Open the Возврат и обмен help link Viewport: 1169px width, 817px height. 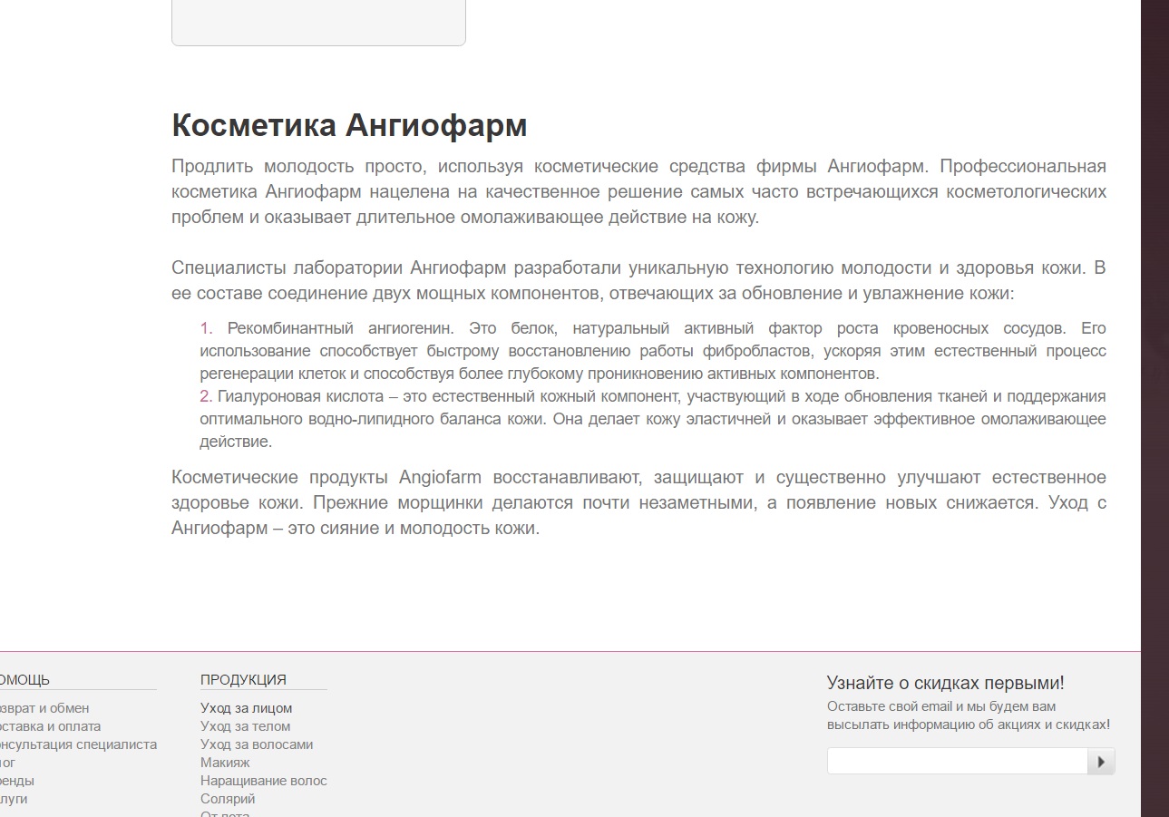point(44,708)
